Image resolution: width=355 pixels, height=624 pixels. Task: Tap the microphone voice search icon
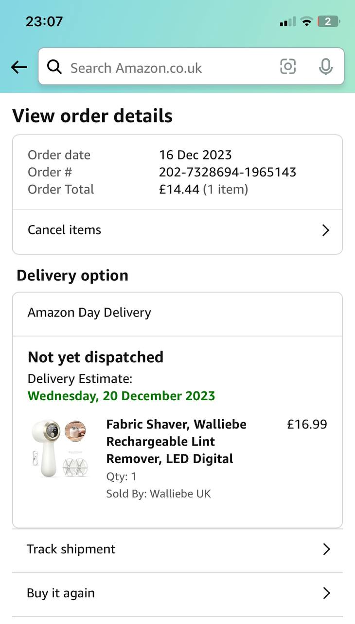pyautogui.click(x=325, y=67)
